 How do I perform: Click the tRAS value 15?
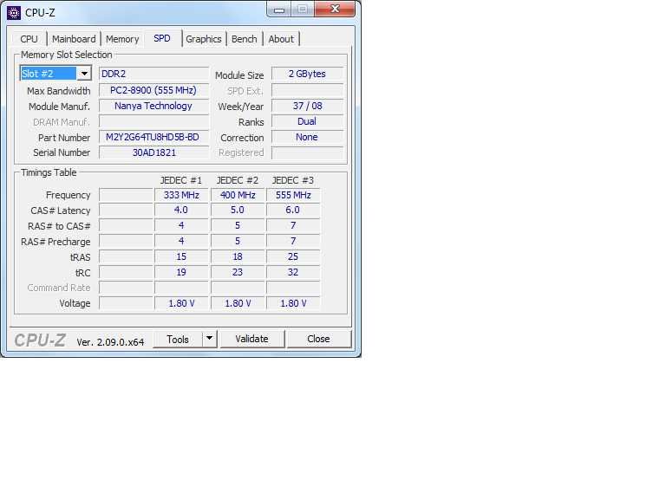(181, 256)
